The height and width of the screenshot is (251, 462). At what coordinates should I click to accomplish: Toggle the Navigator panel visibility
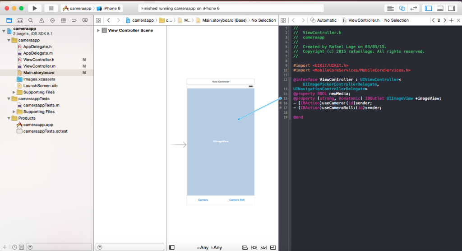point(429,8)
